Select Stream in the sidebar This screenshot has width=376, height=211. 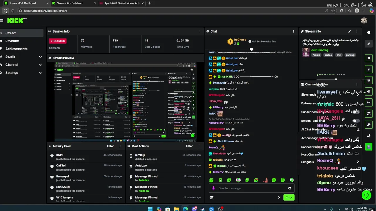point(22,33)
